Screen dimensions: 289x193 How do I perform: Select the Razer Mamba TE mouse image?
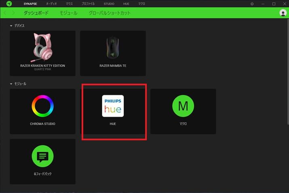pos(113,48)
